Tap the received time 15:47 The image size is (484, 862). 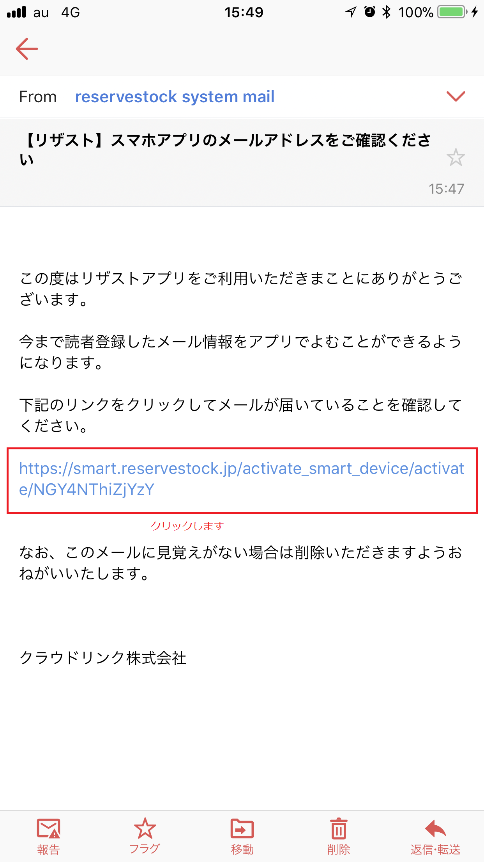447,189
